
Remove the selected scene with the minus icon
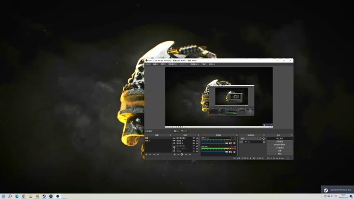[150, 154]
